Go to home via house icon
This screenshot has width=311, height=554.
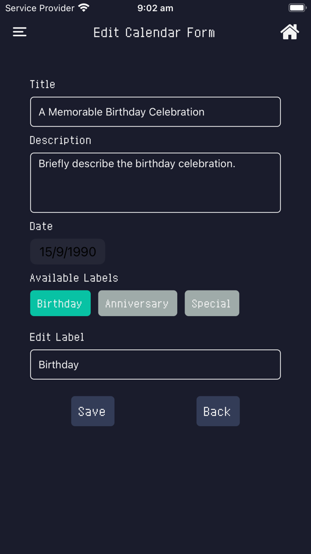tap(290, 32)
